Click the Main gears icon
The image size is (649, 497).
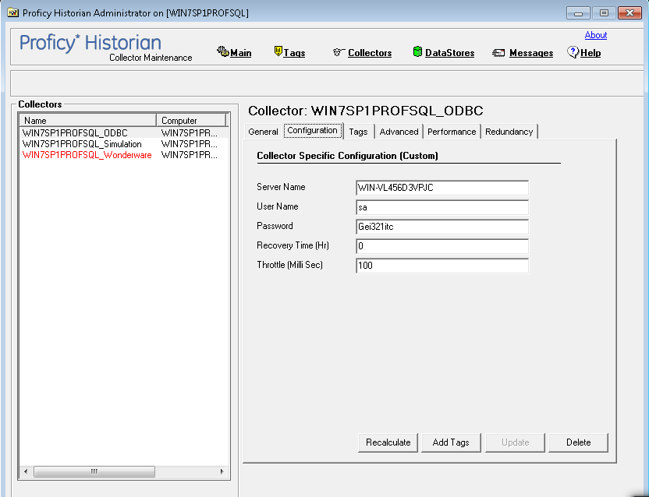(x=222, y=51)
